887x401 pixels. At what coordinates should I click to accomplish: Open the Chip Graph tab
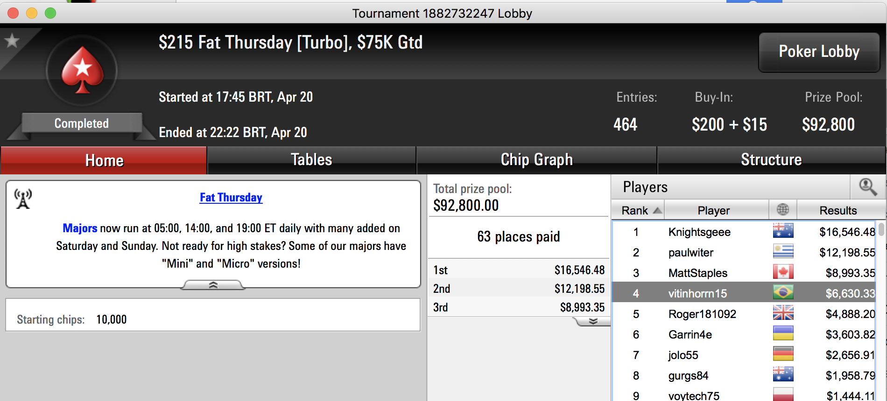536,160
